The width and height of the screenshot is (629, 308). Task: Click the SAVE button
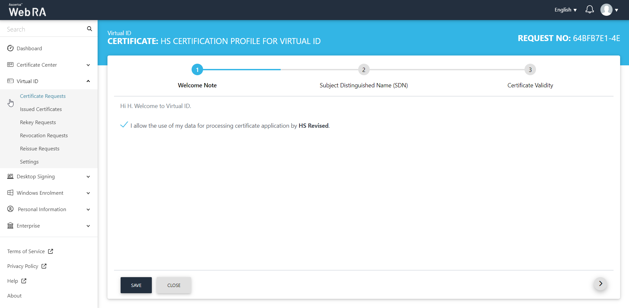pyautogui.click(x=136, y=285)
